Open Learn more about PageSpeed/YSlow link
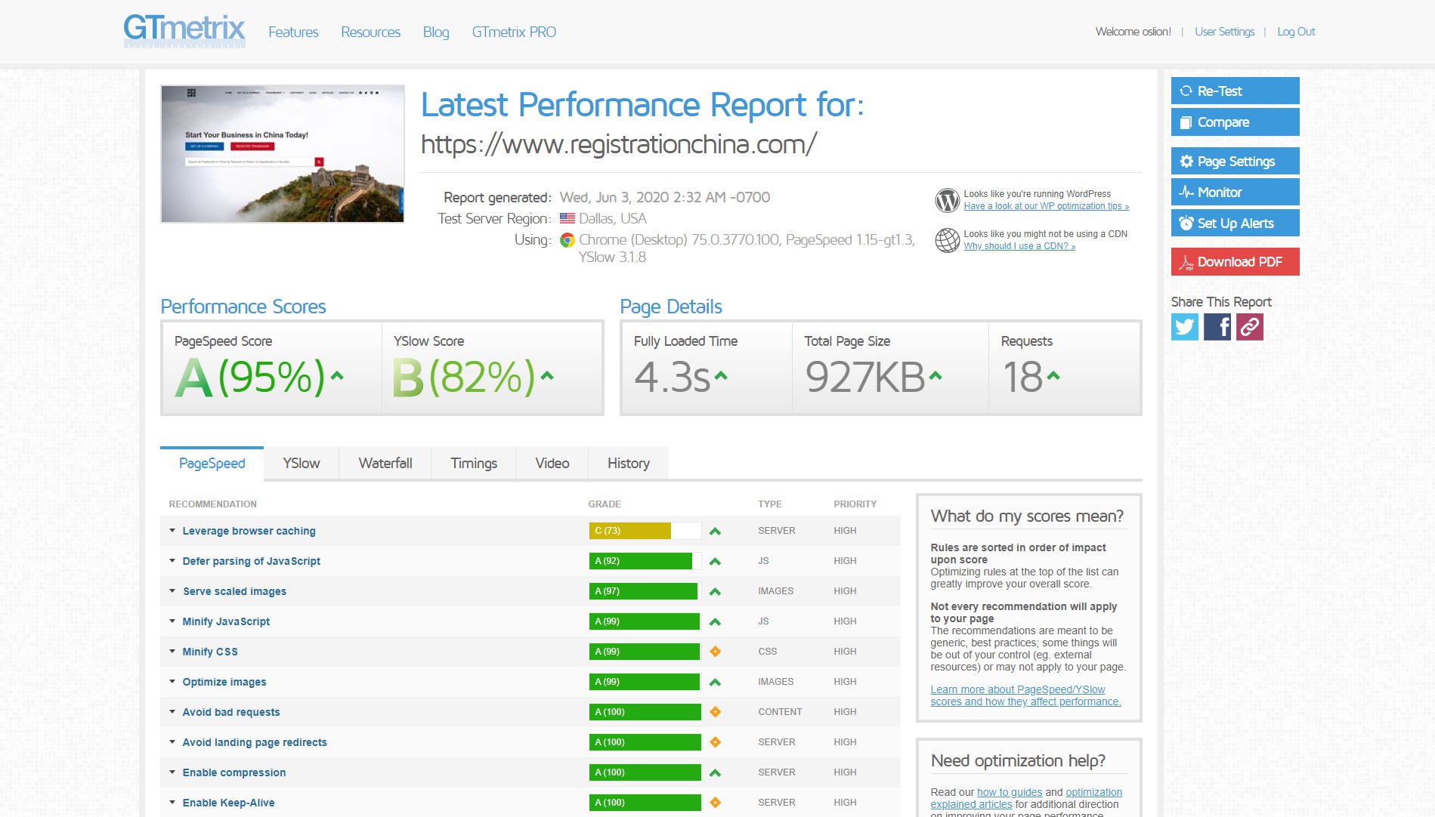The image size is (1435, 817). 1025,695
